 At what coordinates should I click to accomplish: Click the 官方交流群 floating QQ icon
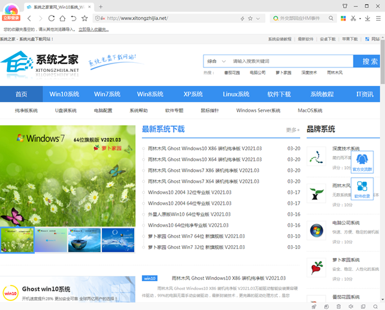[x=362, y=162]
